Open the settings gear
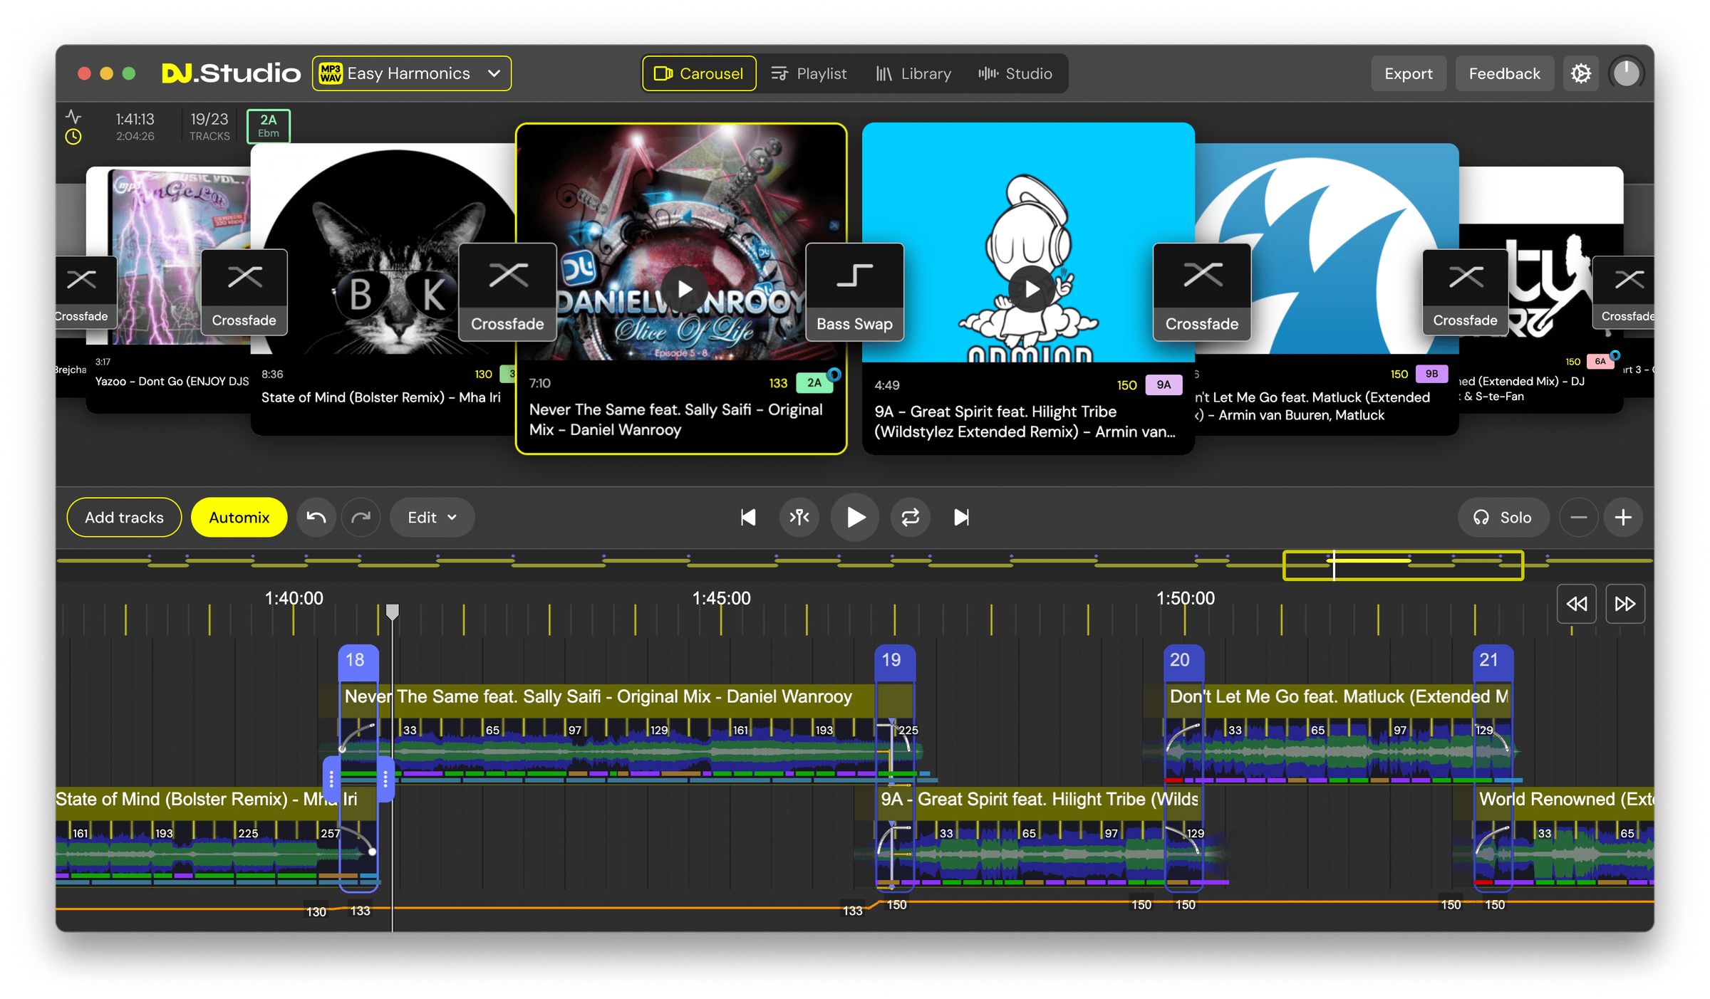This screenshot has width=1710, height=999. pyautogui.click(x=1581, y=73)
